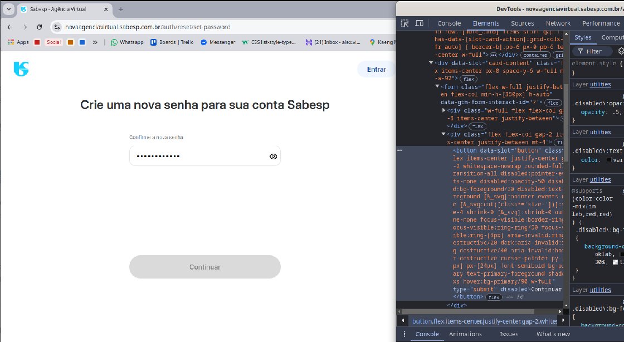Focus the Confirme a nova senha field
Image resolution: width=624 pixels, height=342 pixels.
pos(205,156)
